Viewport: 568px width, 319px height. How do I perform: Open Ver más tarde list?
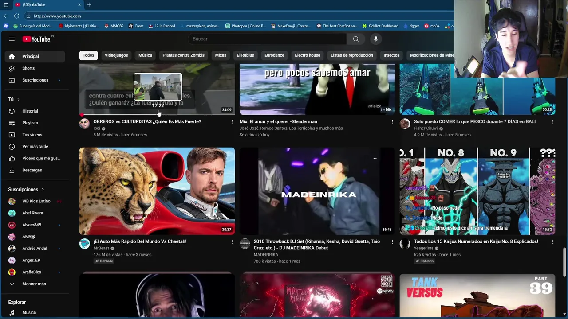coord(35,147)
